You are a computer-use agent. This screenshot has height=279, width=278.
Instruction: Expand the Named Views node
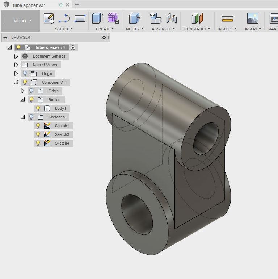16,65
